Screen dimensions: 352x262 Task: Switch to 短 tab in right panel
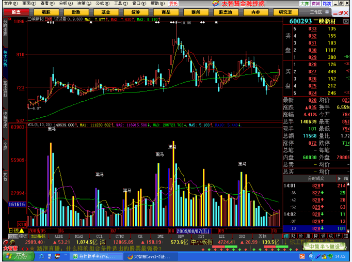(x=346, y=236)
